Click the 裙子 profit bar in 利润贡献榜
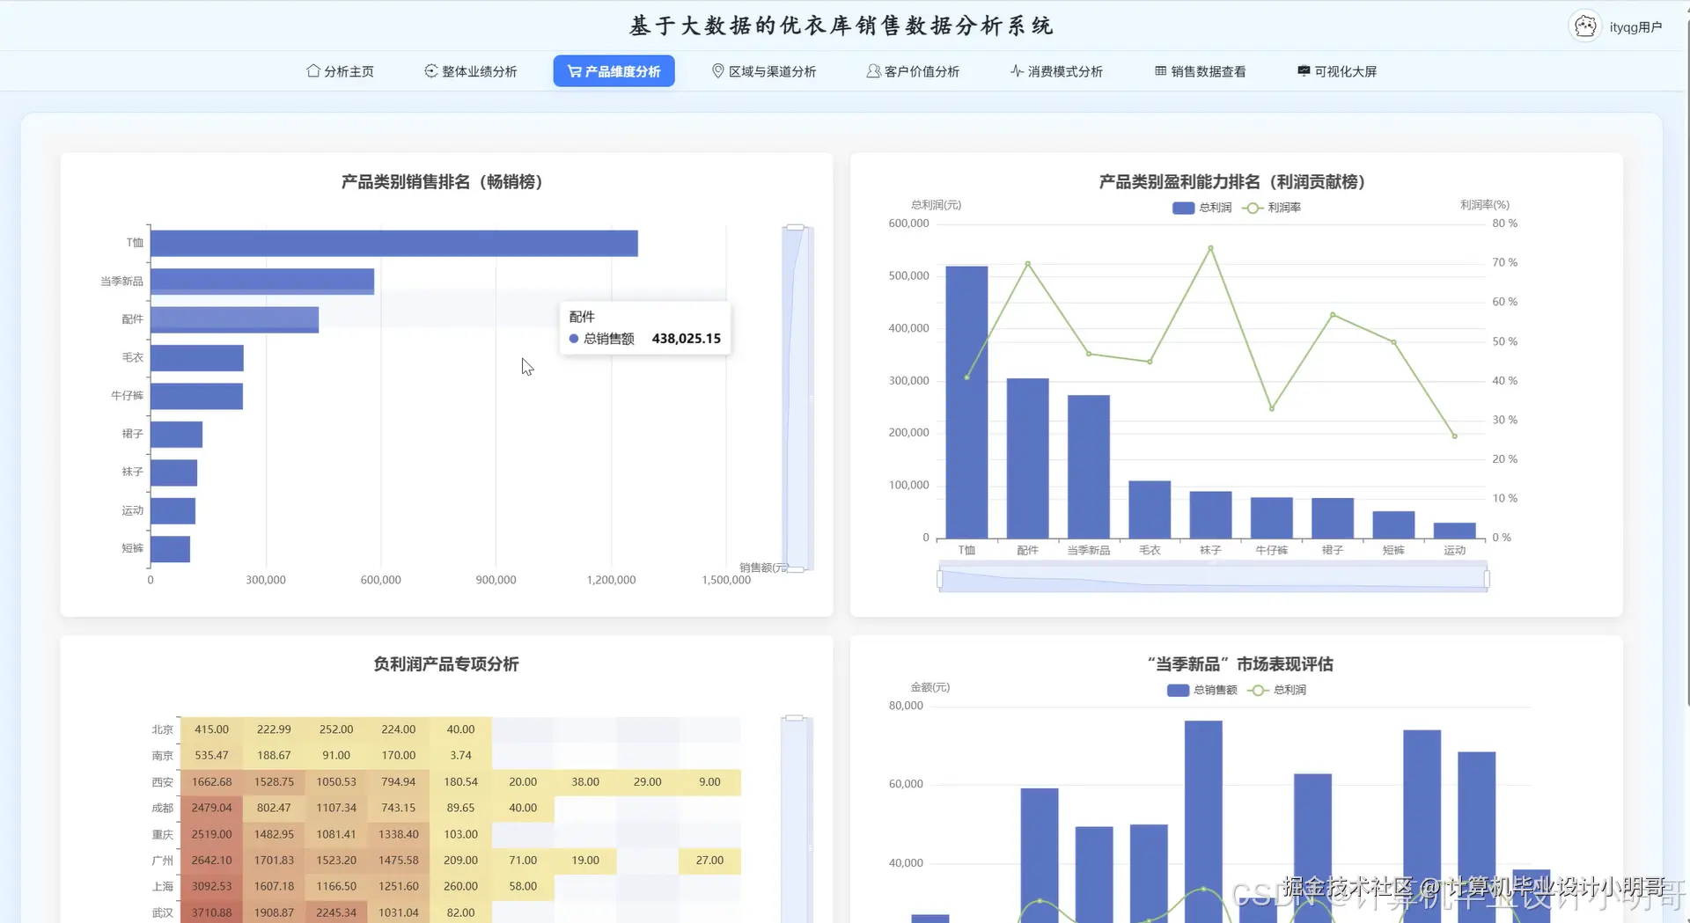Screen dimensions: 1690x923 pos(1333,518)
